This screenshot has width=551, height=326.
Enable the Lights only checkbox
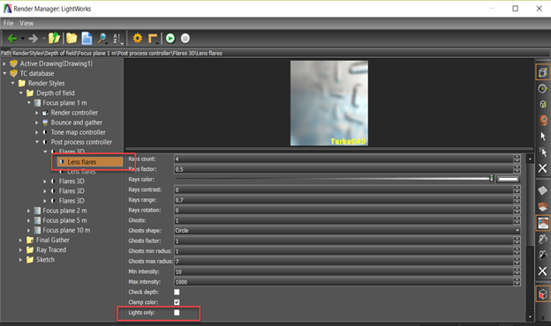click(177, 312)
